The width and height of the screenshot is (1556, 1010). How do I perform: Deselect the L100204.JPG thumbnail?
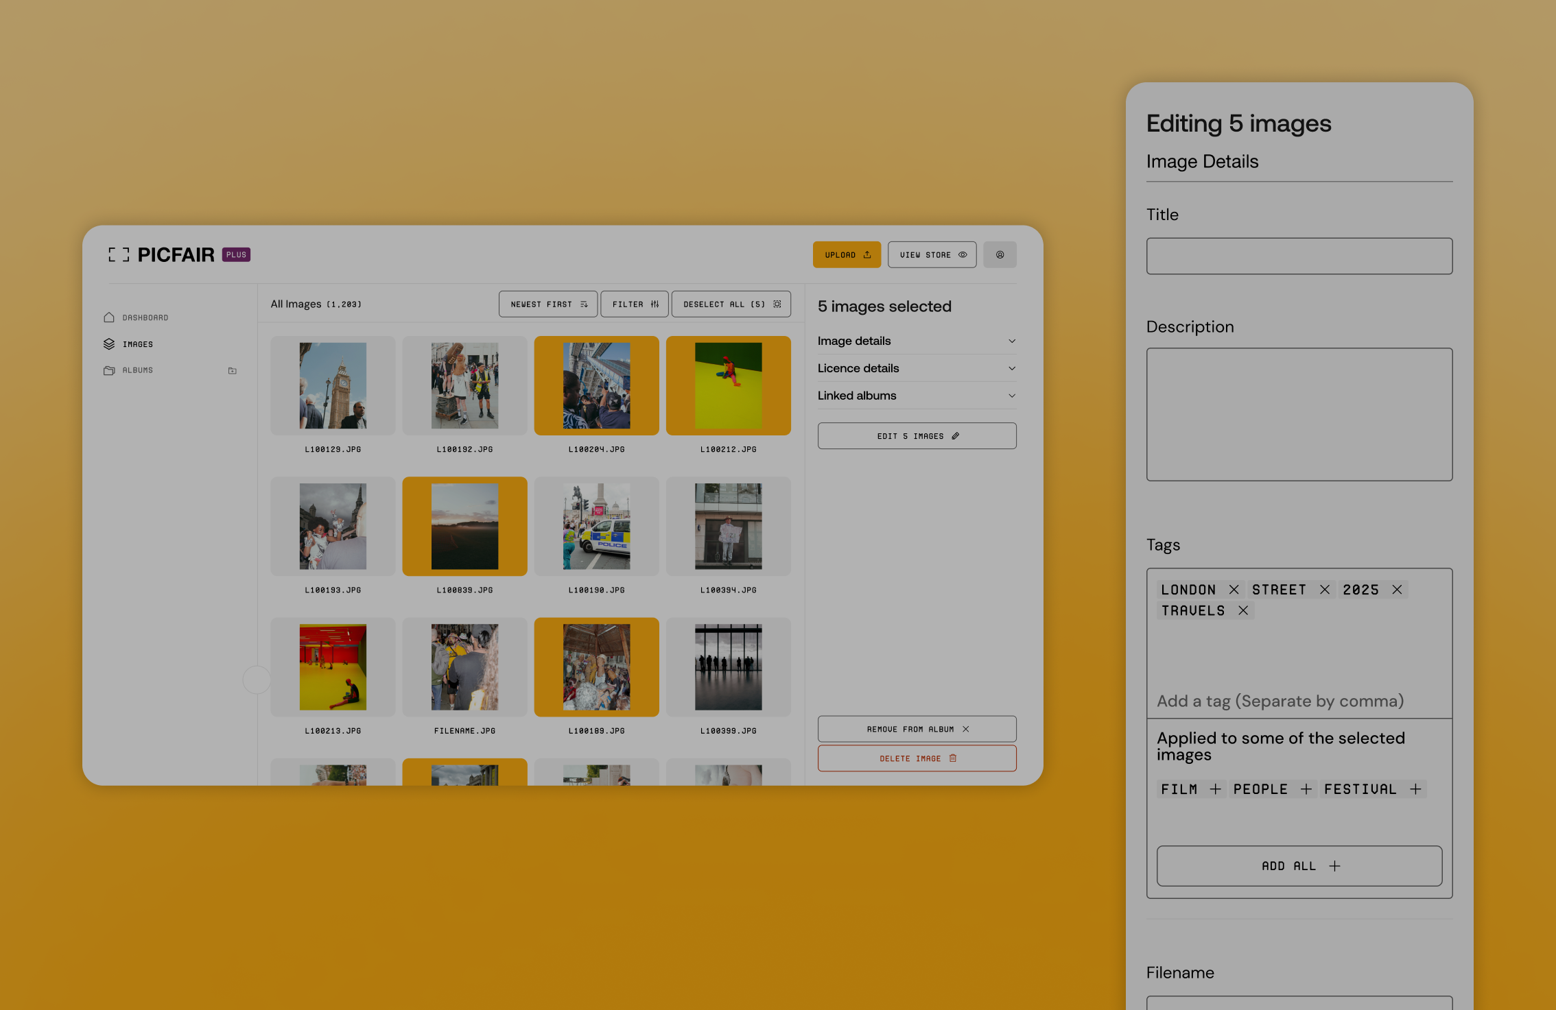click(x=596, y=386)
